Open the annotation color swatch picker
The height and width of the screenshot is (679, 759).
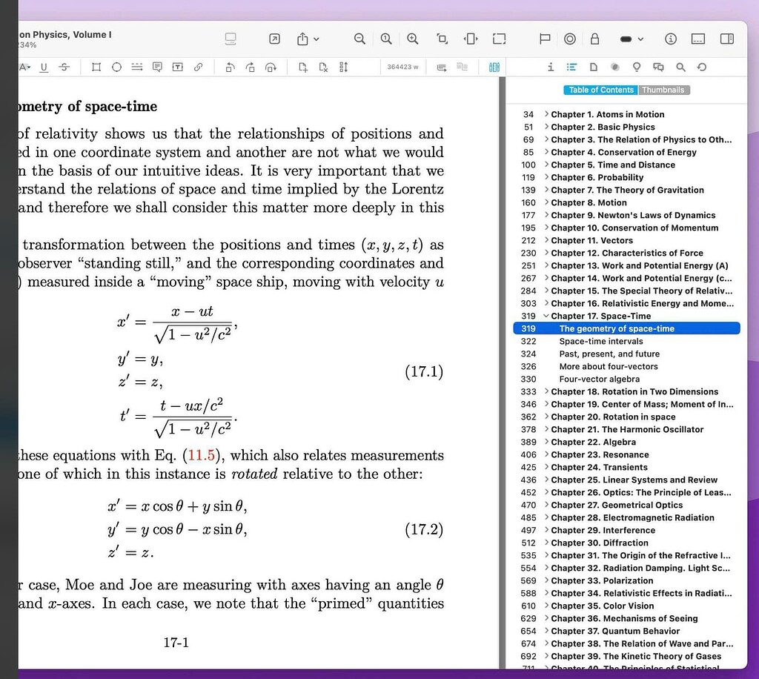pos(626,39)
